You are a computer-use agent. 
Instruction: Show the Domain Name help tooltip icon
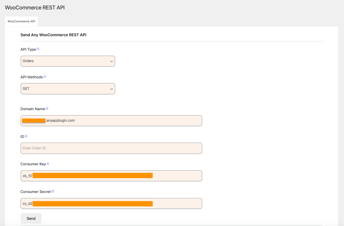(x=47, y=108)
